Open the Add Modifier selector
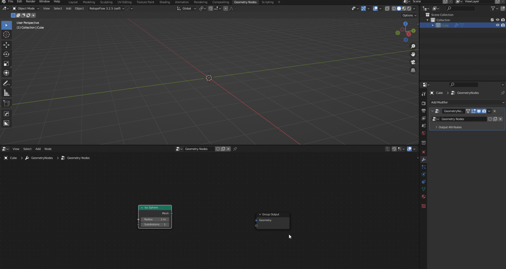The height and width of the screenshot is (269, 506). point(466,102)
